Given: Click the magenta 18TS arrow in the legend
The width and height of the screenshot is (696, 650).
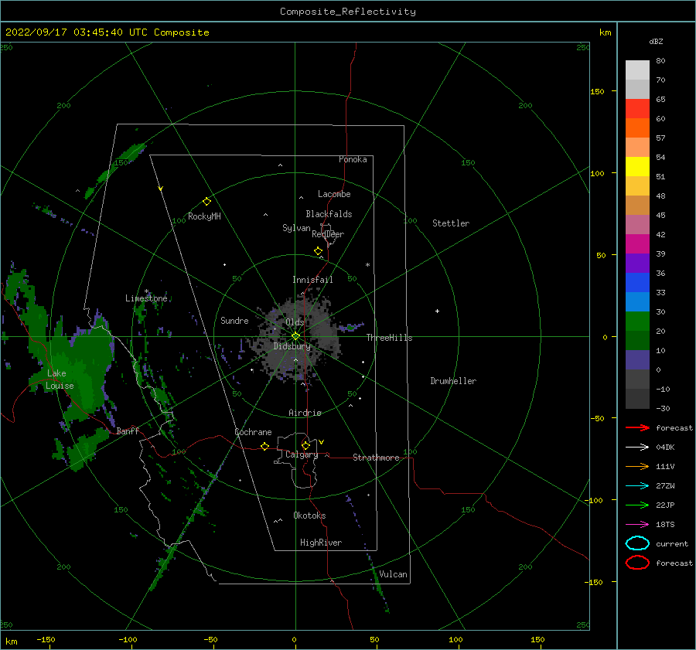Looking at the screenshot, I should pos(637,525).
